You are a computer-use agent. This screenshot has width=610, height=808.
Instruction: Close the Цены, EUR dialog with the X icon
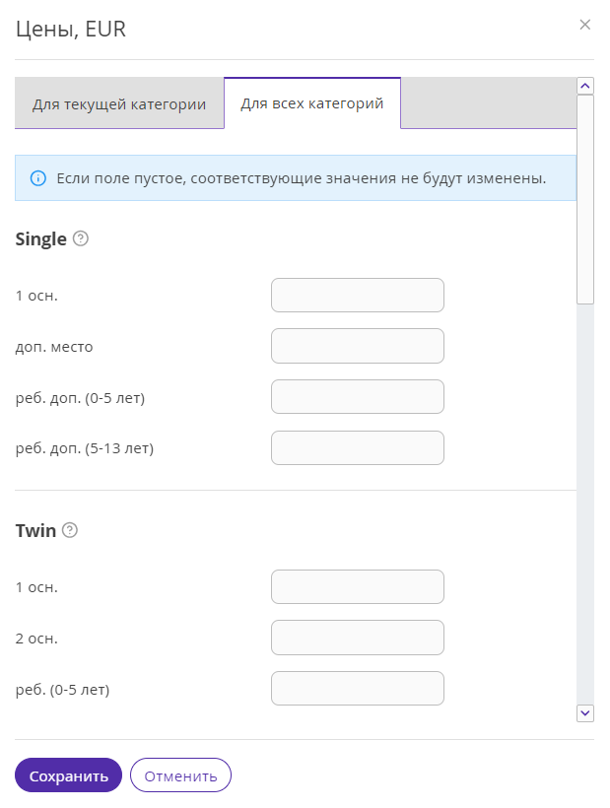[584, 25]
